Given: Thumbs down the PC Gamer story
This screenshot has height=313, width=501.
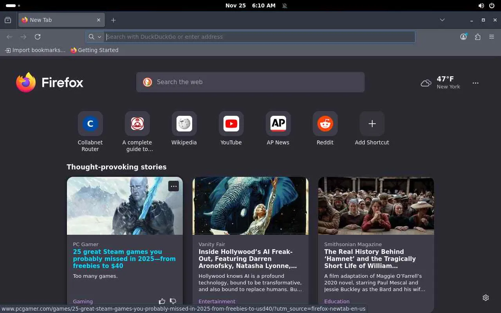Looking at the screenshot, I should click(173, 301).
